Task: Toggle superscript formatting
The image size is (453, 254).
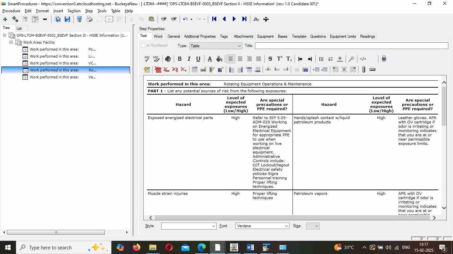Action: tap(280, 59)
